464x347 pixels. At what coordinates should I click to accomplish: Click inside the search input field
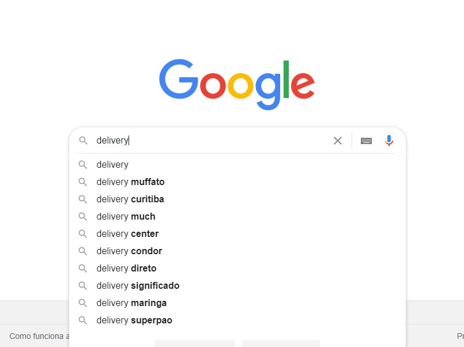tap(202, 140)
